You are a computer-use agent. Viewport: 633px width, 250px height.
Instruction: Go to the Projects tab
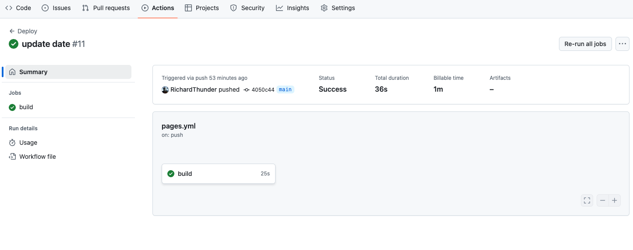[202, 8]
